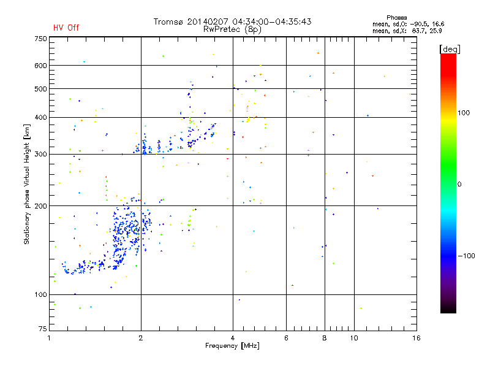
Task: Click the x-axis tick label '10'
Action: click(x=354, y=338)
